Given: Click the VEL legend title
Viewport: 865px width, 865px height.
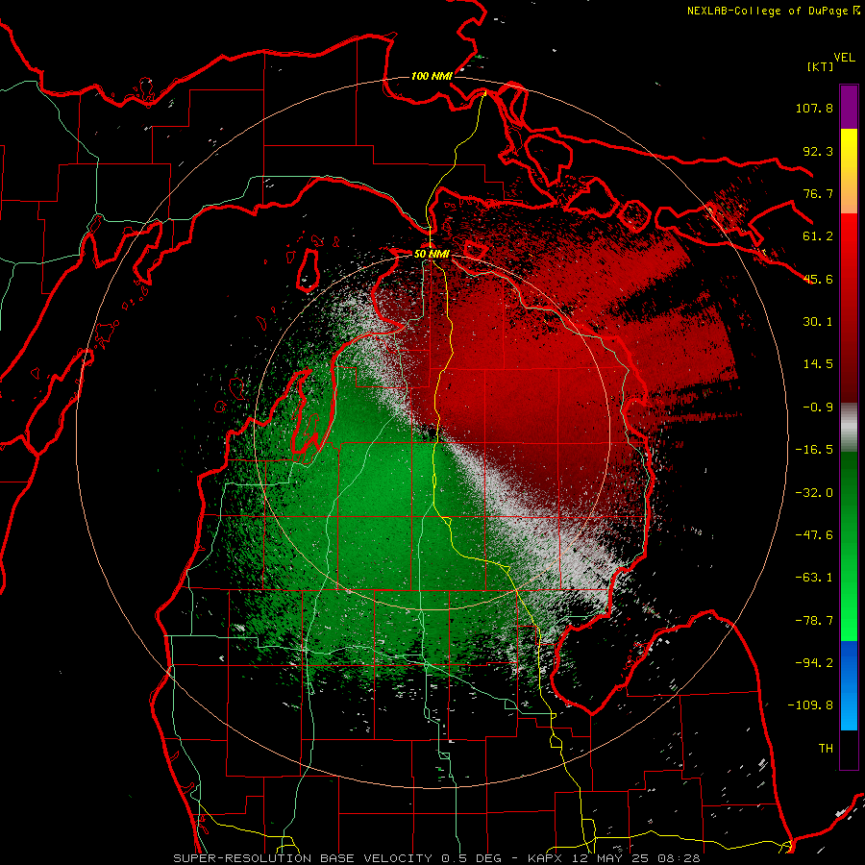Looking at the screenshot, I should point(844,58).
